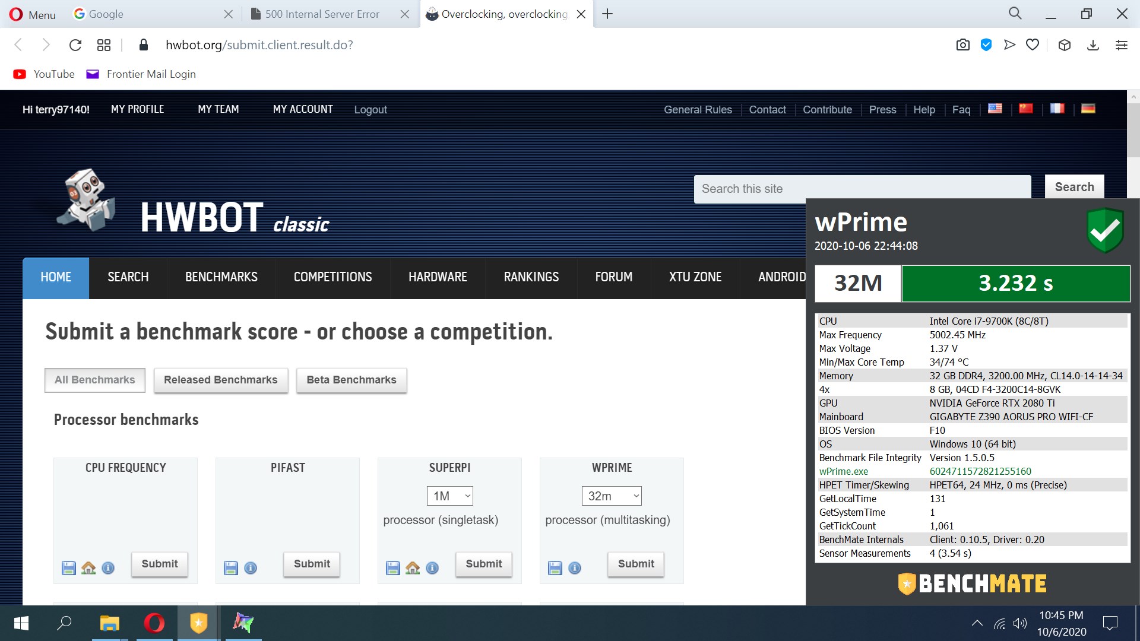Open the SuperPi 1M dropdown
This screenshot has width=1140, height=641.
[x=449, y=496]
